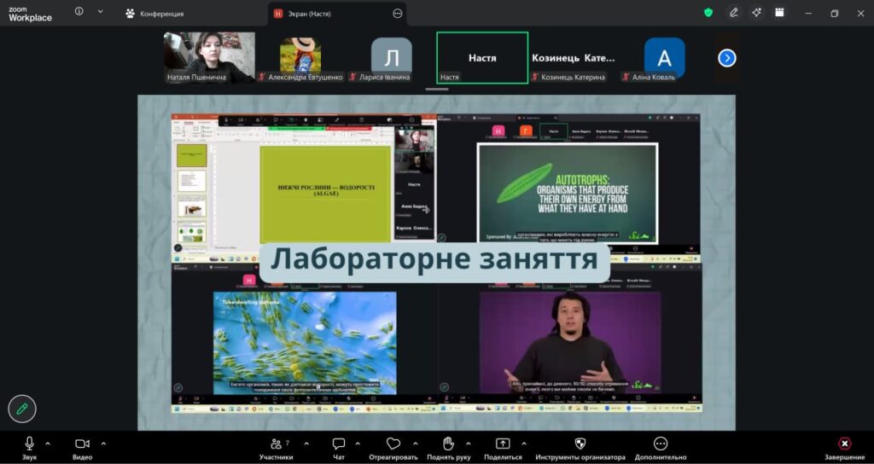
Task: Open the Чат panel
Action: click(x=339, y=449)
